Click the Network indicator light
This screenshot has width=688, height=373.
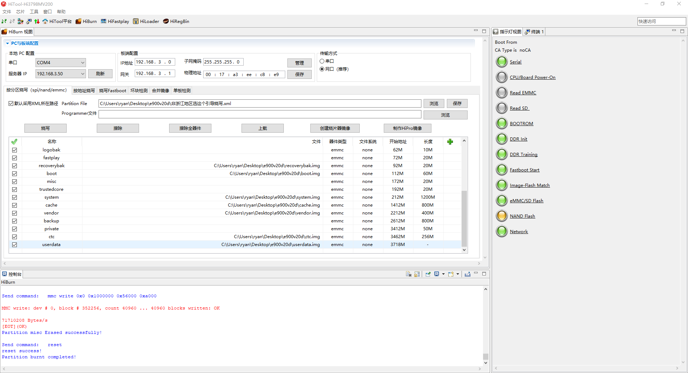click(502, 231)
